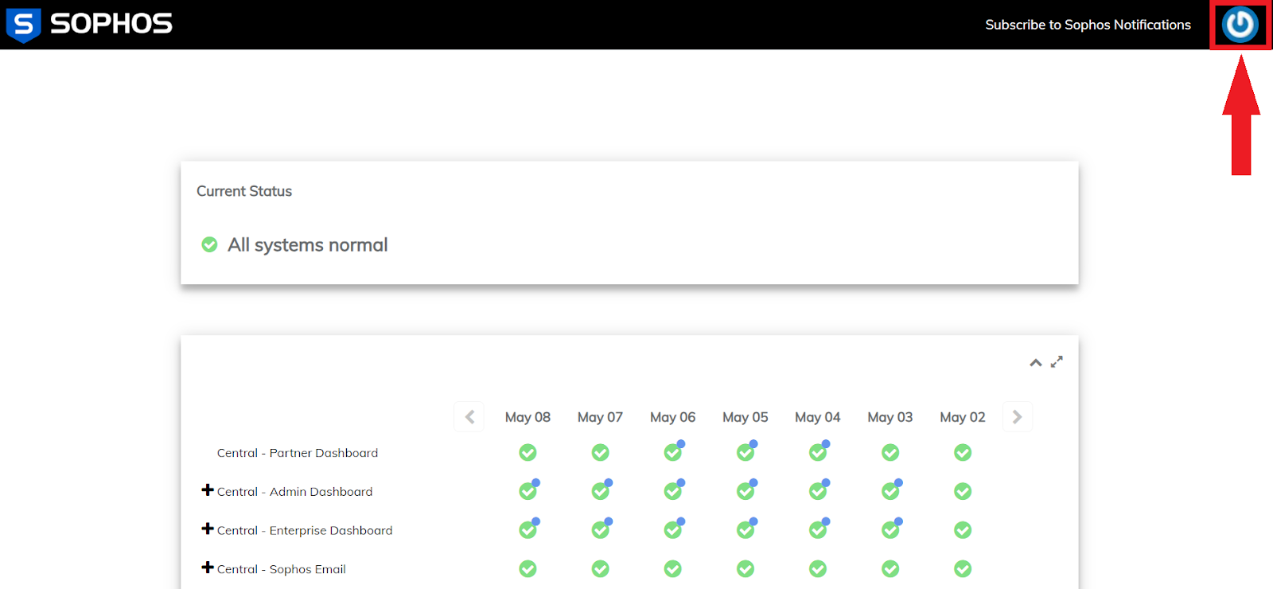Check Enterprise Dashboard status icon for May 03

(890, 529)
